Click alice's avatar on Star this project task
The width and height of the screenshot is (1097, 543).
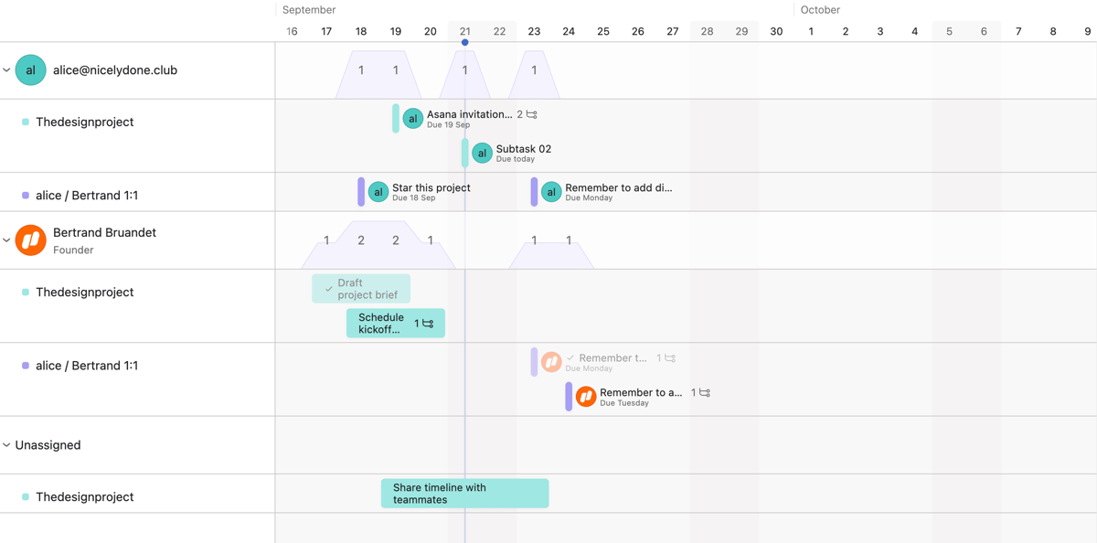coord(378,192)
